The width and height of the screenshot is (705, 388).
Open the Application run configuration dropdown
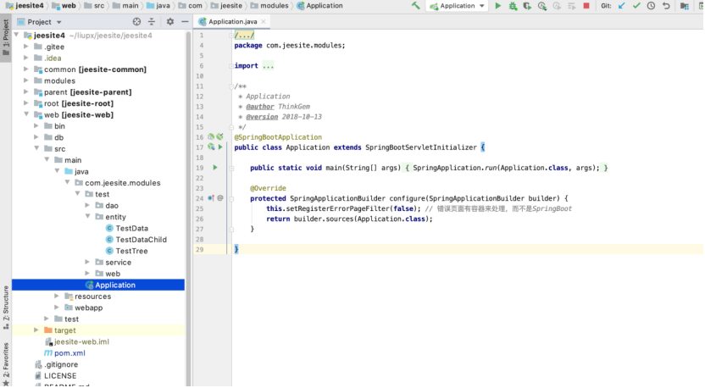click(458, 6)
